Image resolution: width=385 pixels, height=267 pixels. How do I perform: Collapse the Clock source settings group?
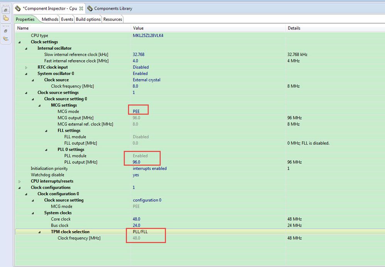coord(26,93)
